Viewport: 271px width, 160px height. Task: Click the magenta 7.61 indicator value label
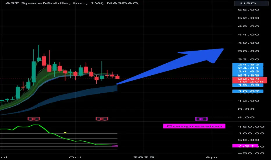tap(245, 146)
